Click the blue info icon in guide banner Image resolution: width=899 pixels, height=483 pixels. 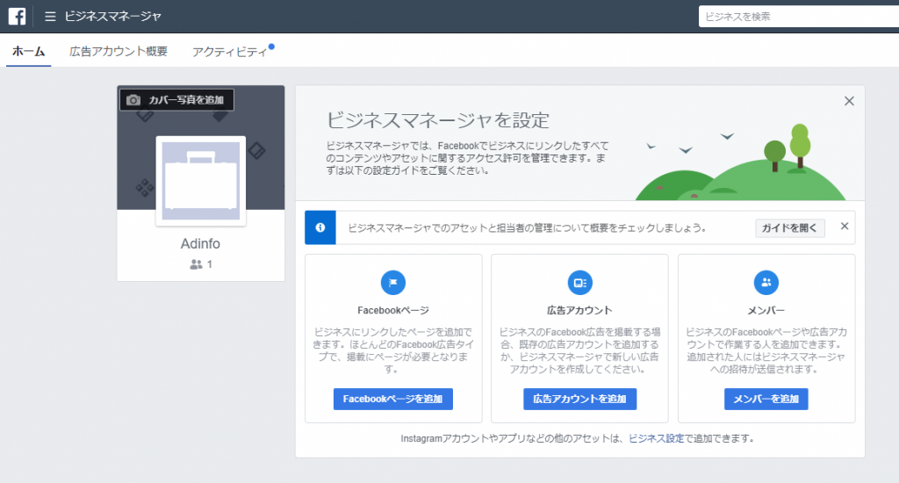[x=320, y=227]
